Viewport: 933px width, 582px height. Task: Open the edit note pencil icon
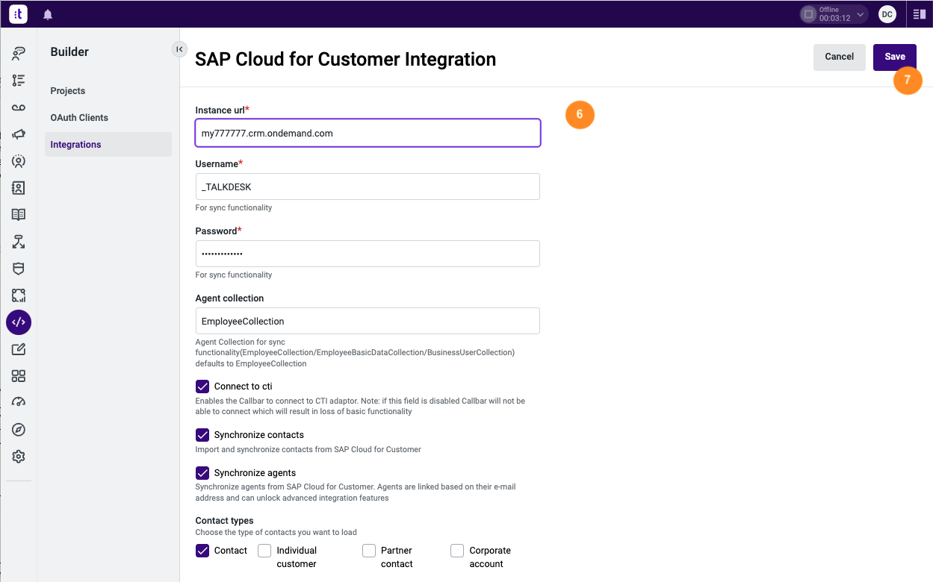pos(19,349)
